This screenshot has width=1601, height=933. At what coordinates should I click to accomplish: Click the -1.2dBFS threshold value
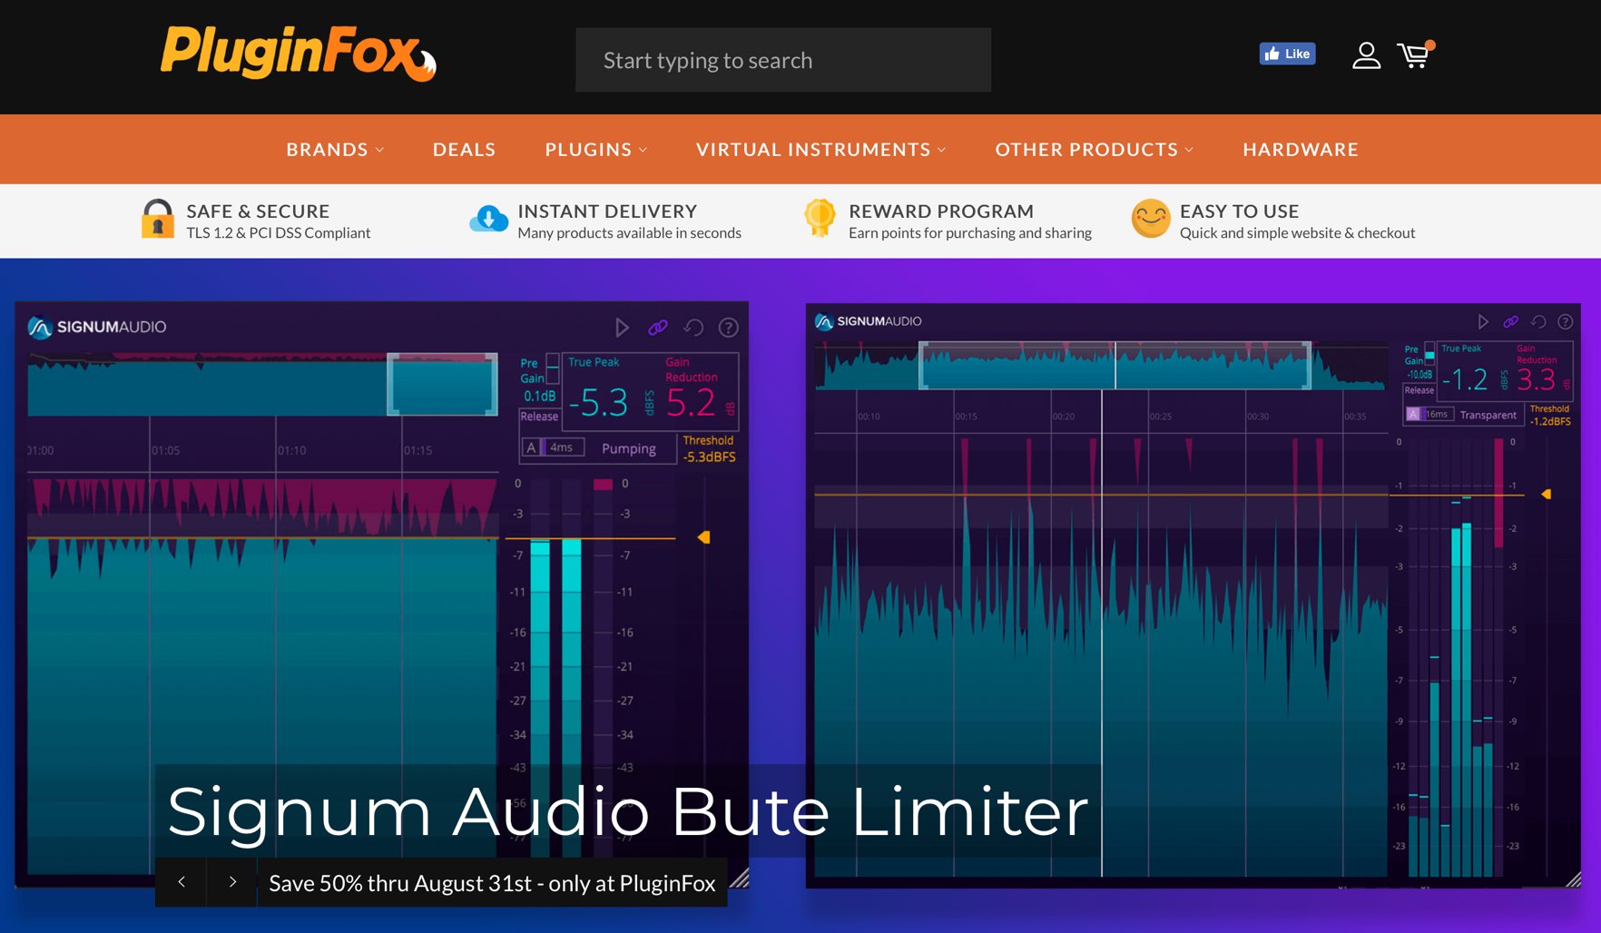[1550, 421]
